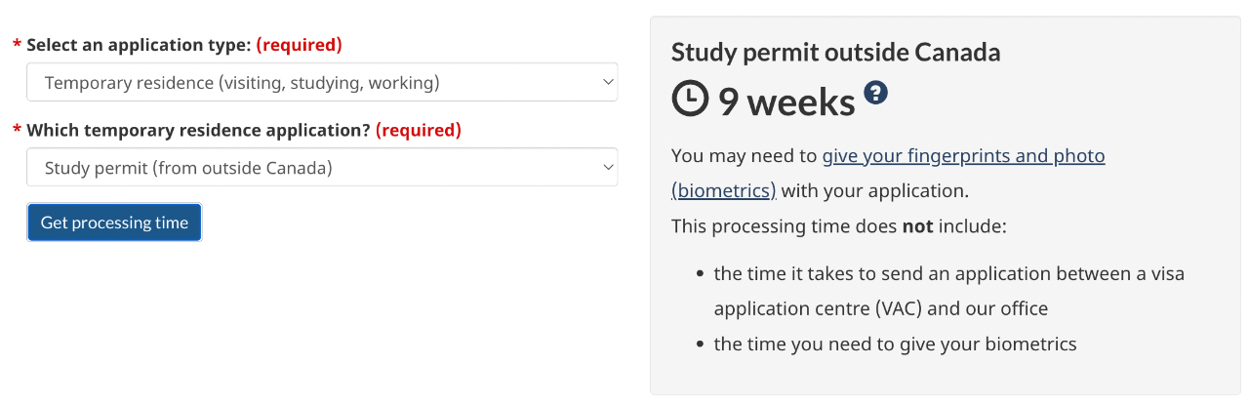This screenshot has height=406, width=1249.
Task: Click the red asterisk before application type label
Action: (17, 45)
